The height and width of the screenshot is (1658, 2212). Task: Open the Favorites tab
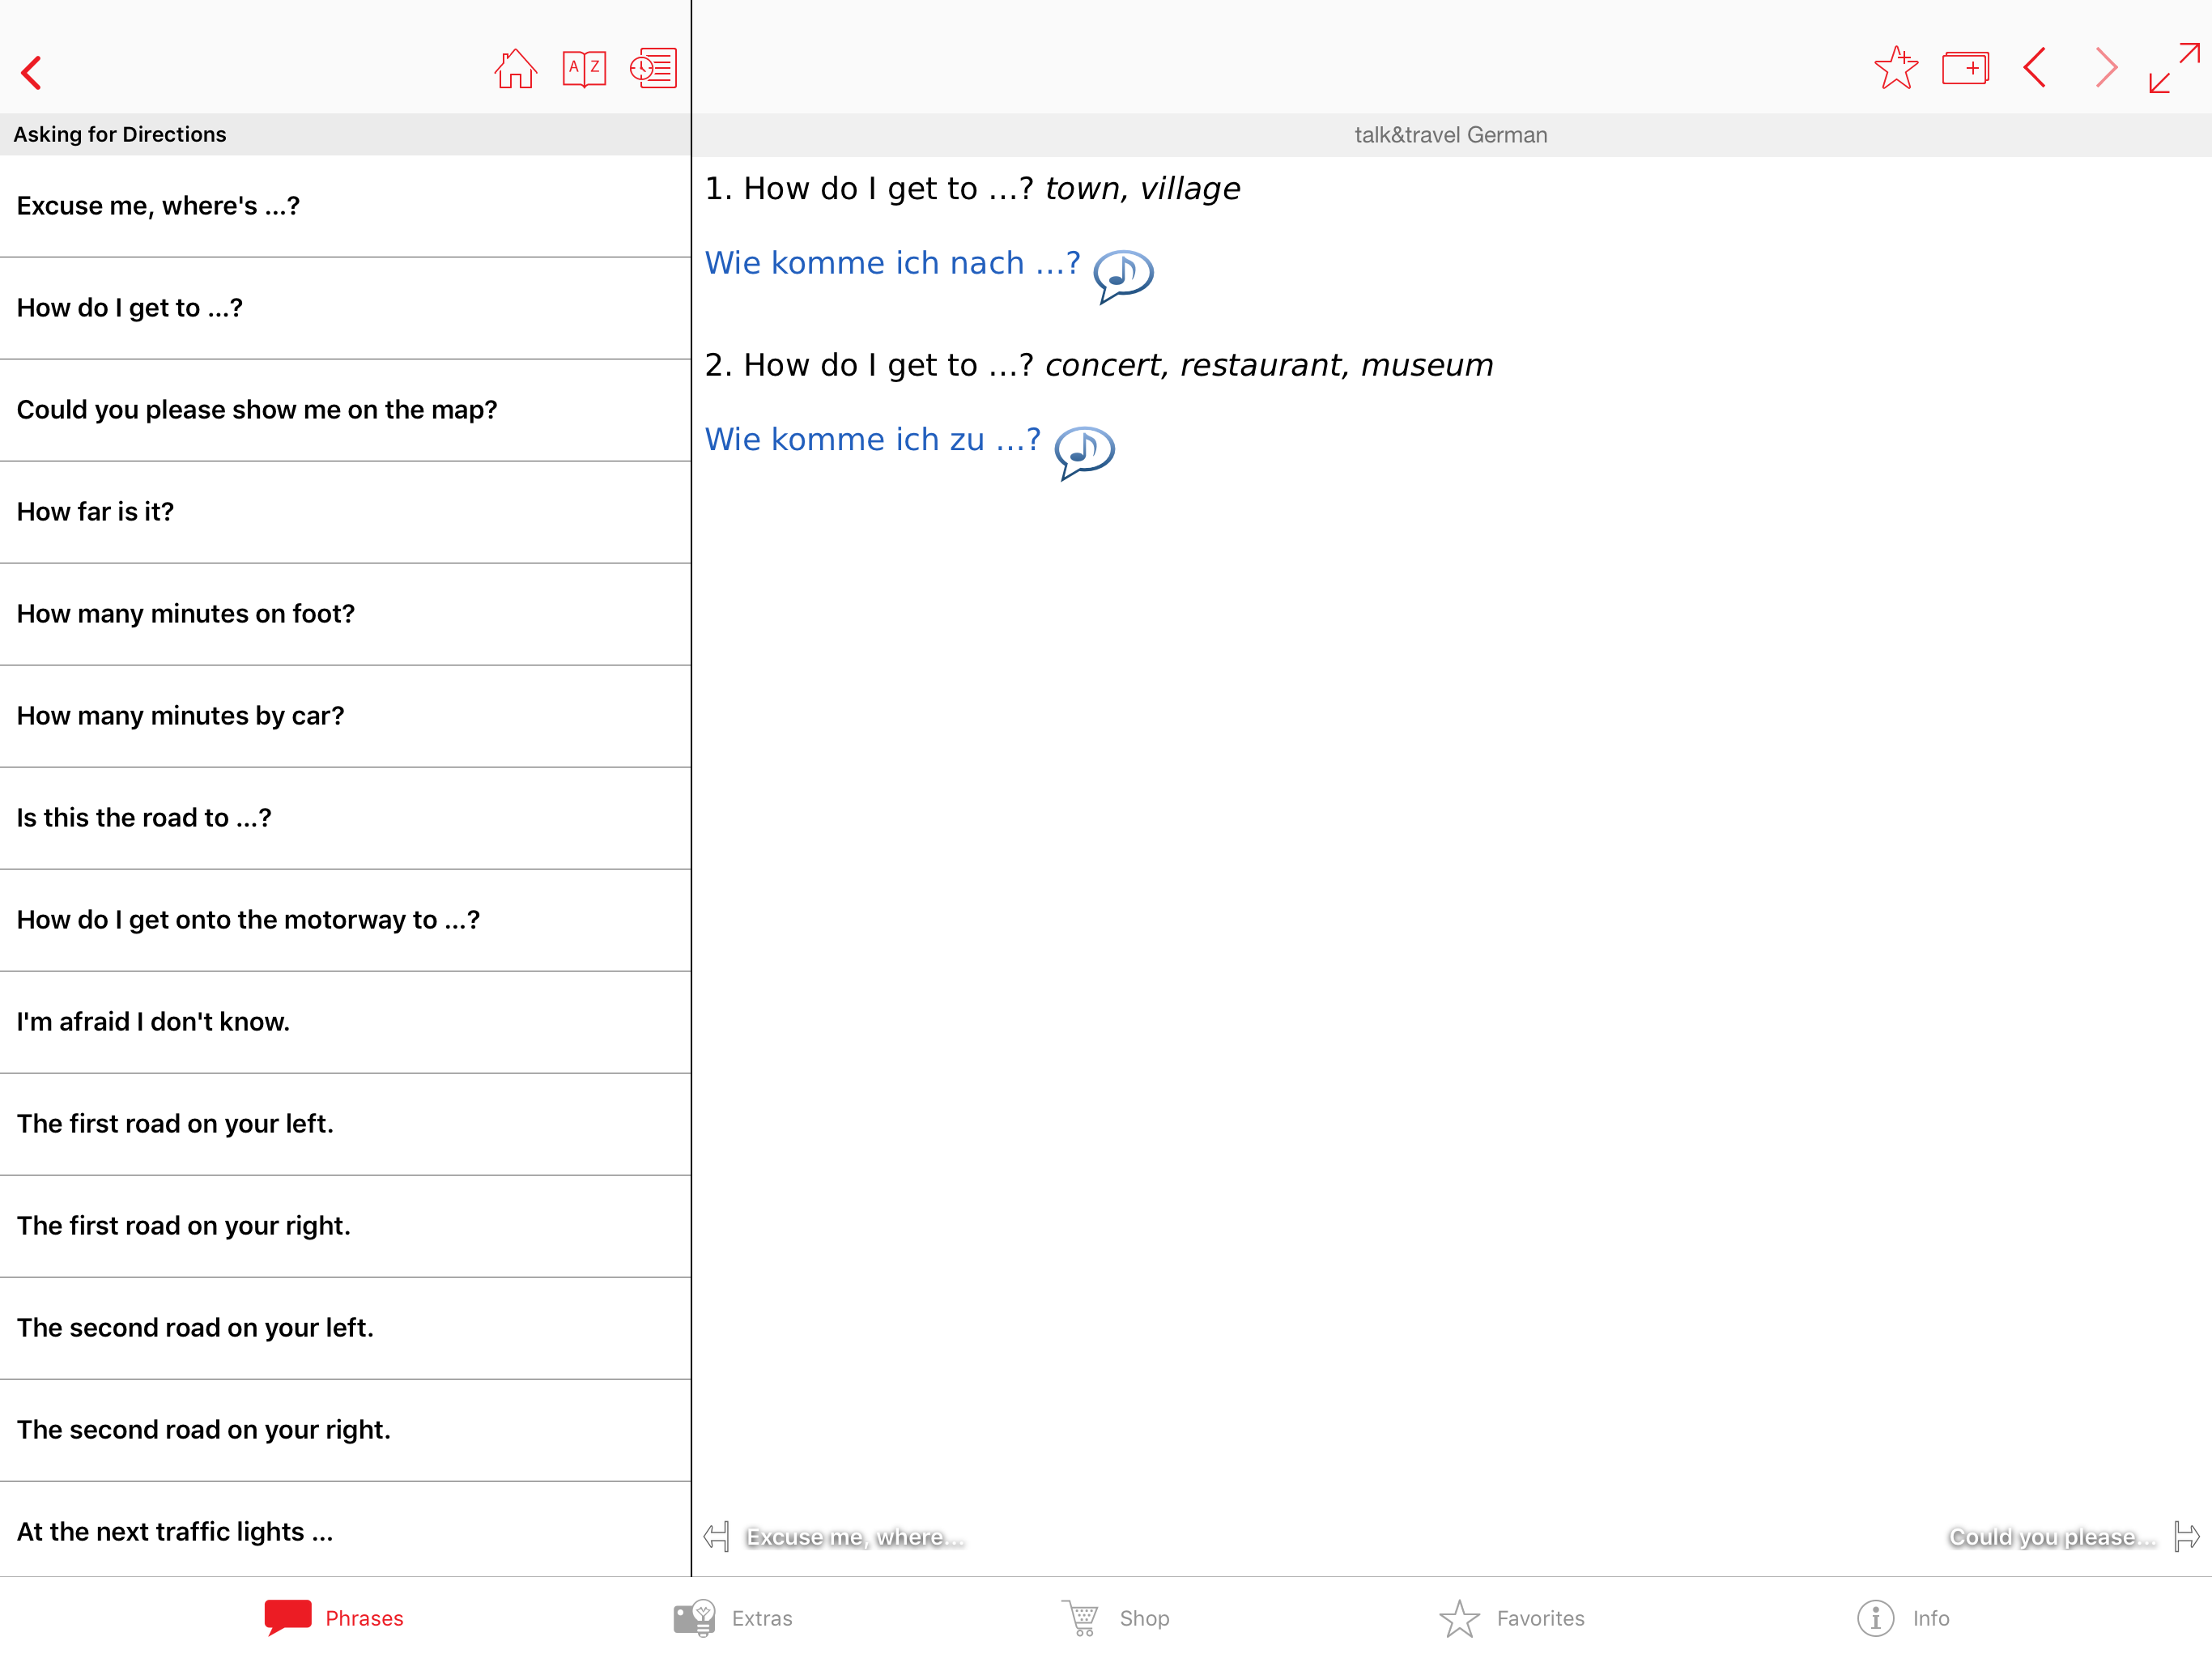(1511, 1617)
